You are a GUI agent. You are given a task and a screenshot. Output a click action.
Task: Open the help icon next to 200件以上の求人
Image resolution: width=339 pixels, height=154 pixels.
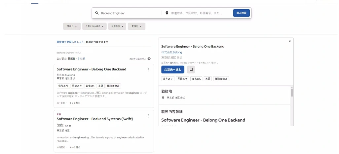[149, 58]
